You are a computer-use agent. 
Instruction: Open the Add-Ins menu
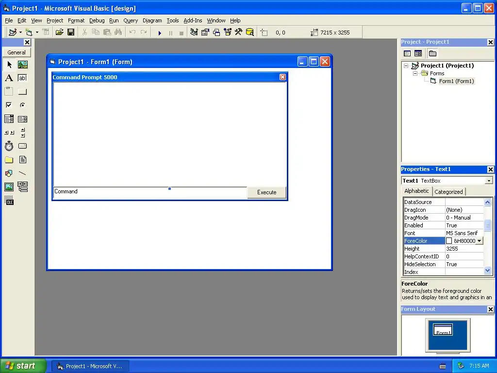click(x=193, y=20)
